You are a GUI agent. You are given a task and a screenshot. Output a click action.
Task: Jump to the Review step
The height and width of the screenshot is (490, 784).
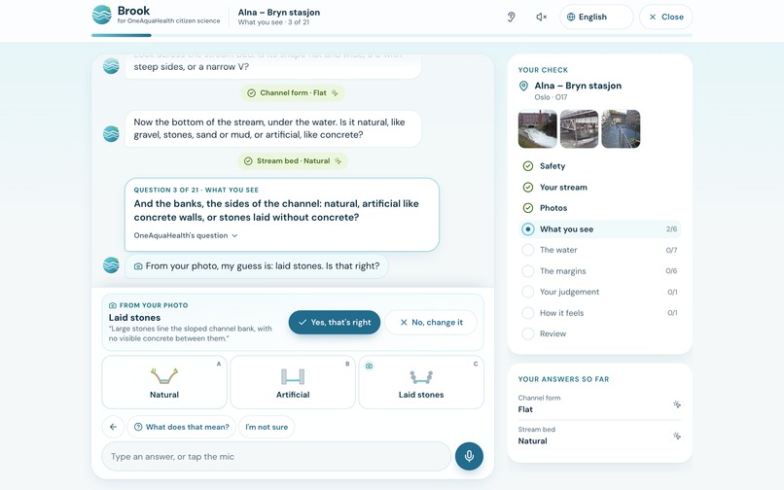[x=600, y=333]
